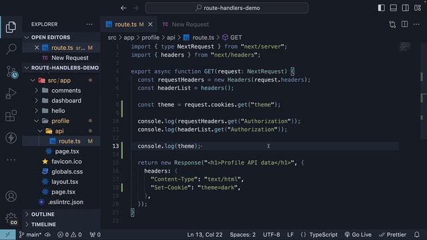
Task: Show additional views ellipsis in activity bar
Action: [11, 160]
